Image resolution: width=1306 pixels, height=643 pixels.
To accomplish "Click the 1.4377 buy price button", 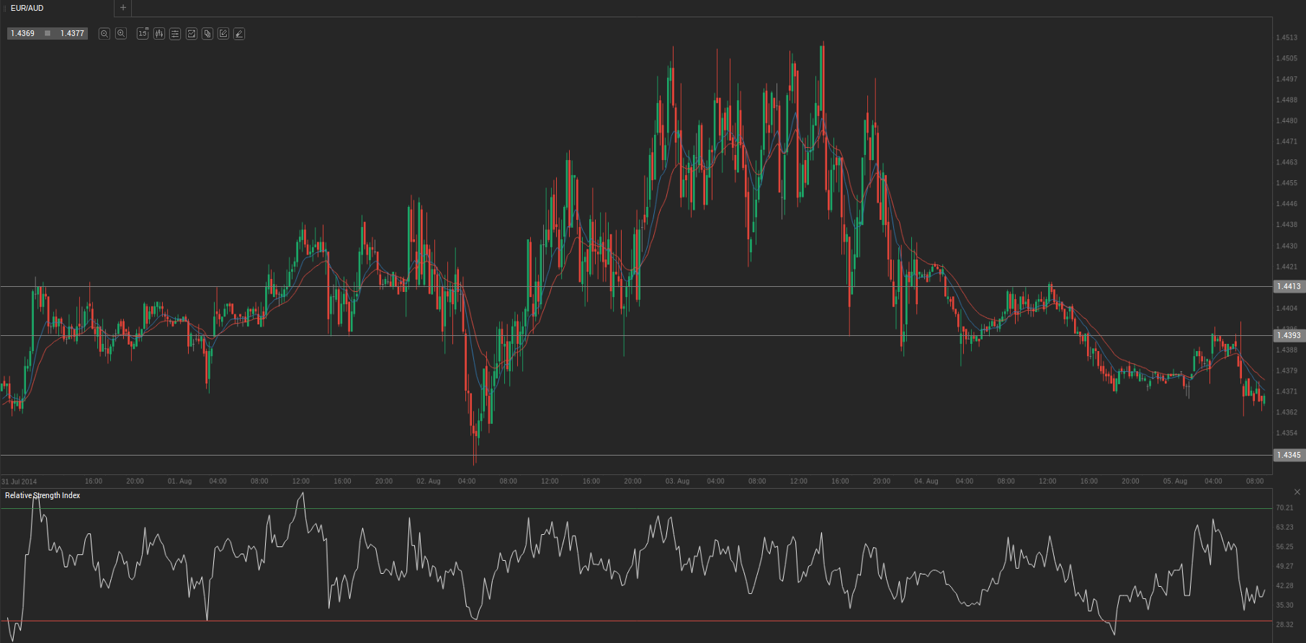I will pos(72,34).
